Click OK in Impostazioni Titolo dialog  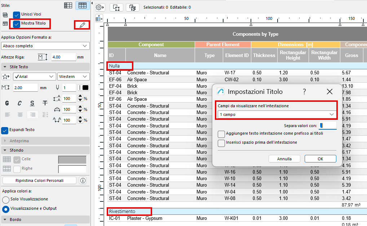click(320, 159)
